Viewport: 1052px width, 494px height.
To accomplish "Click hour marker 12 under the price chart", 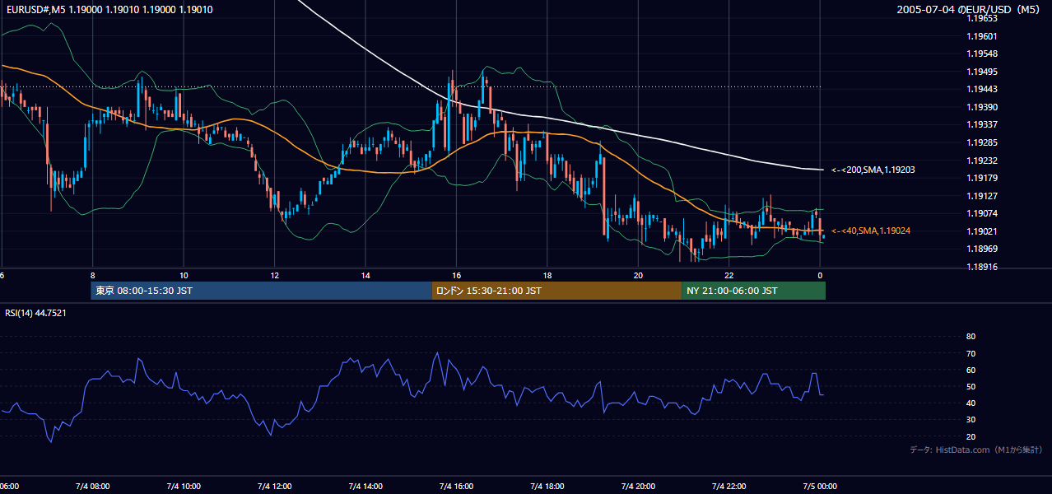I will click(x=274, y=275).
